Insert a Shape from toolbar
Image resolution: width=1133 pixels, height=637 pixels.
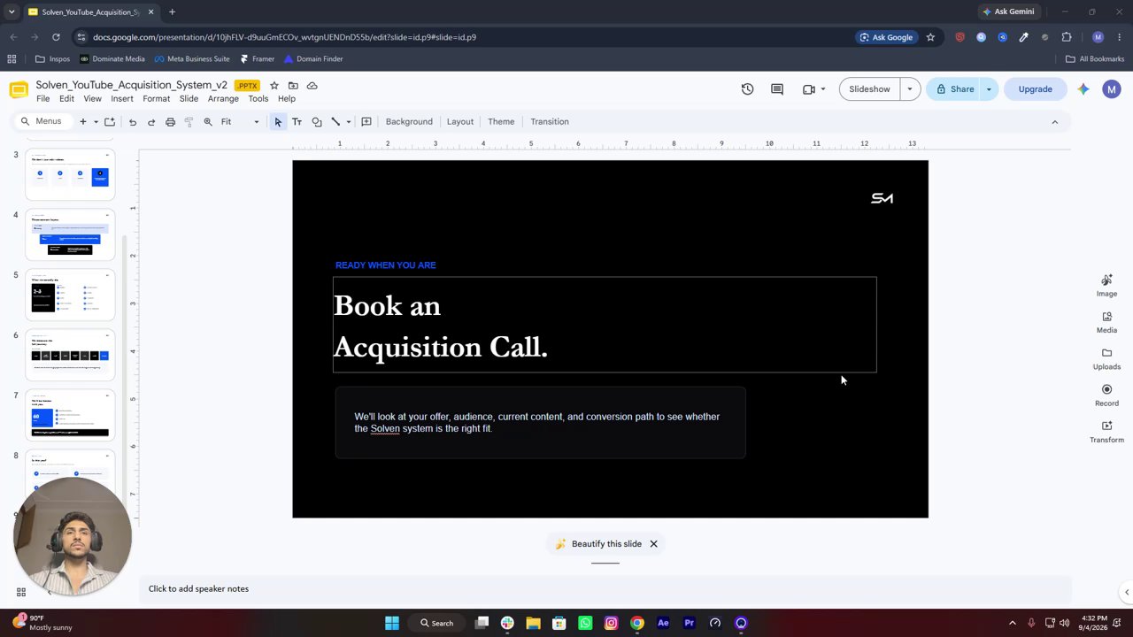pos(316,122)
